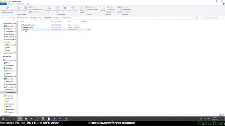Switch to large thumbnails view icon
This screenshot has height=126, width=225.
[223, 115]
